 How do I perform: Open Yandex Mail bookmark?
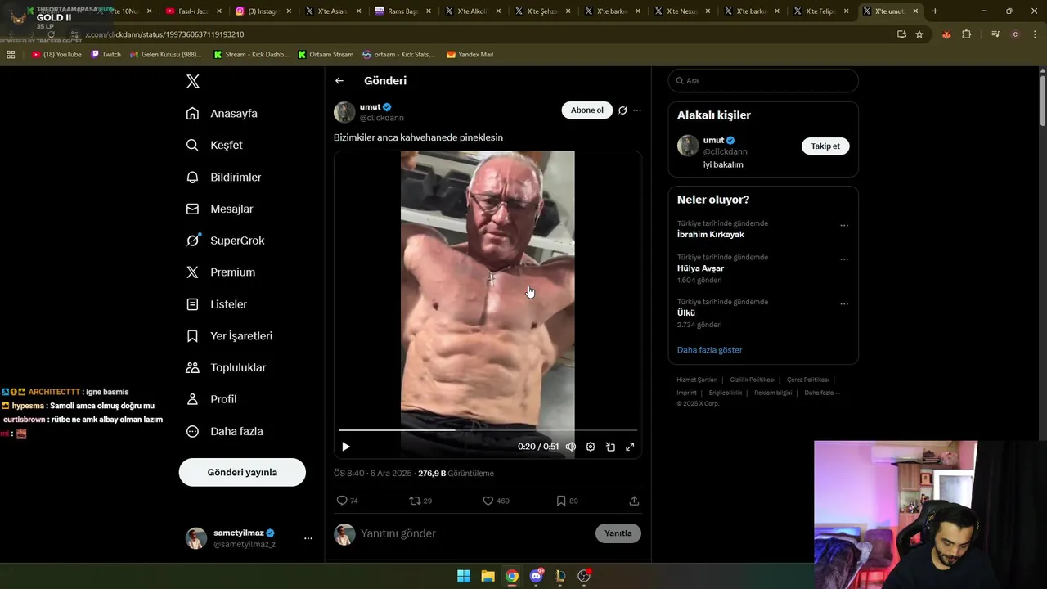point(470,55)
